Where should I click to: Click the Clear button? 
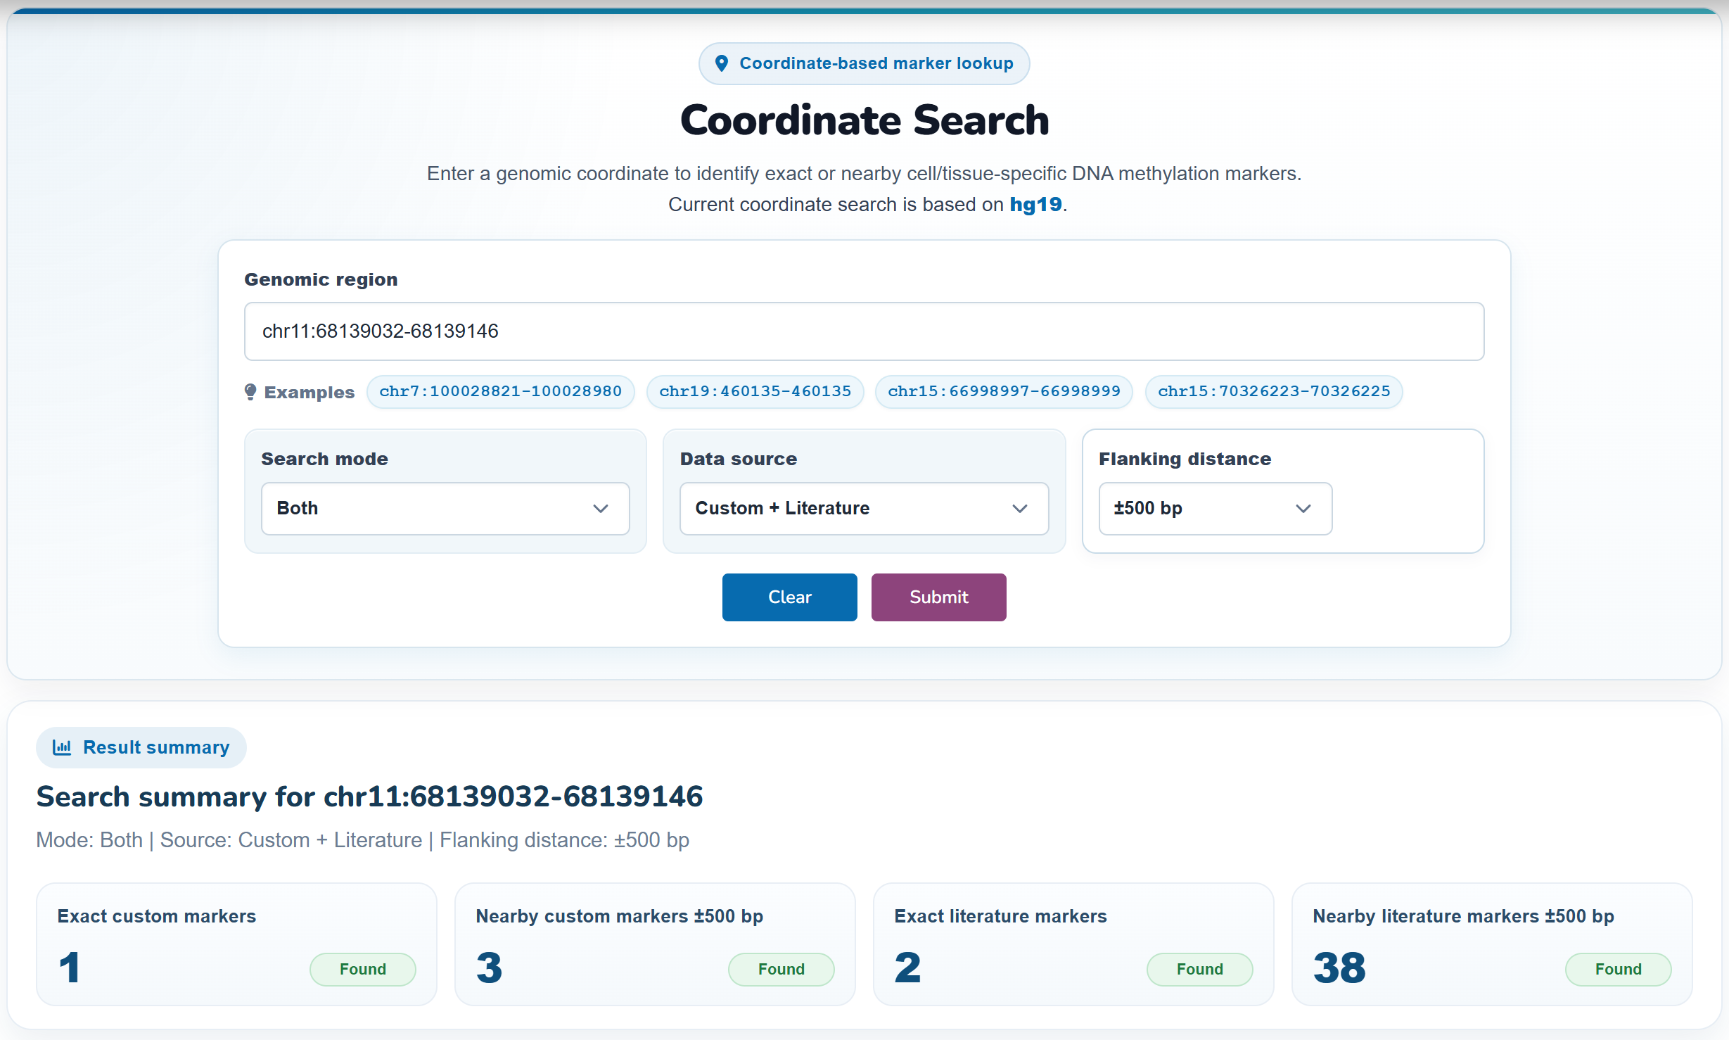click(789, 597)
